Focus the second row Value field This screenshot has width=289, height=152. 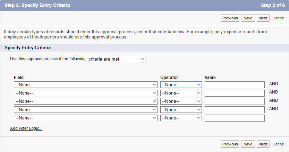(x=235, y=93)
